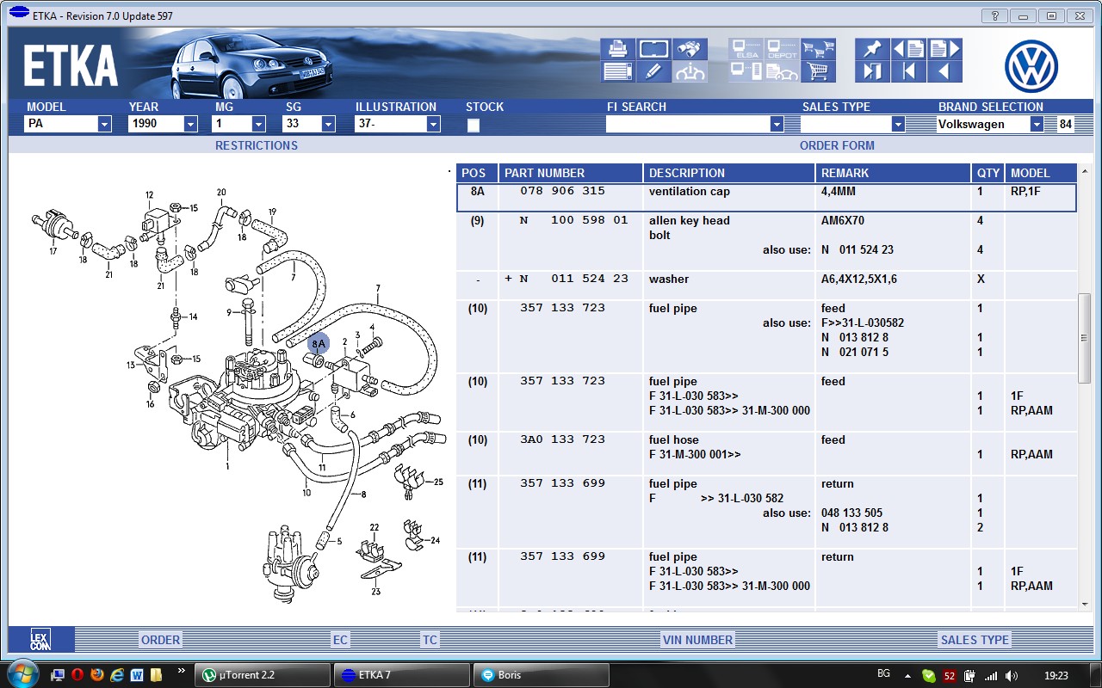Click the exit door icon
This screenshot has width=1102, height=688.
click(872, 71)
